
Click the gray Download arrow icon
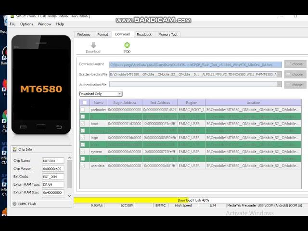pos(93,45)
